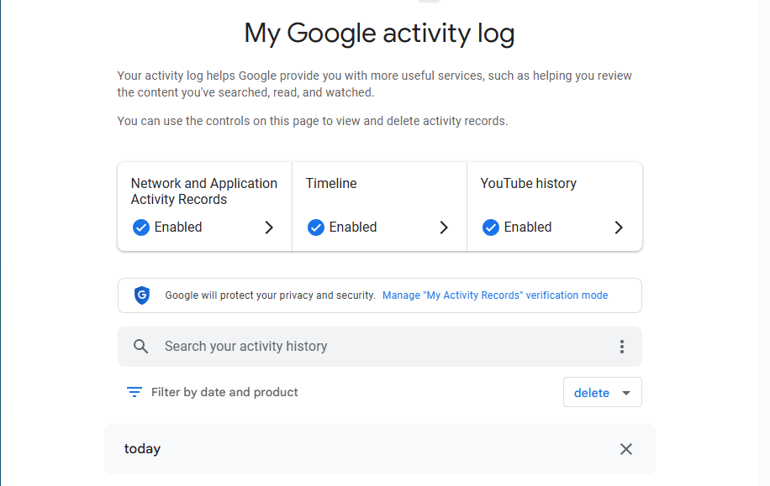
Task: Click the YouTube history enabled checkmark icon
Action: [x=490, y=227]
